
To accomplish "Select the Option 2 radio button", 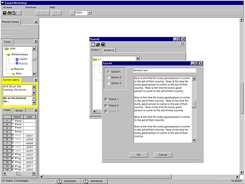I will tap(108, 78).
